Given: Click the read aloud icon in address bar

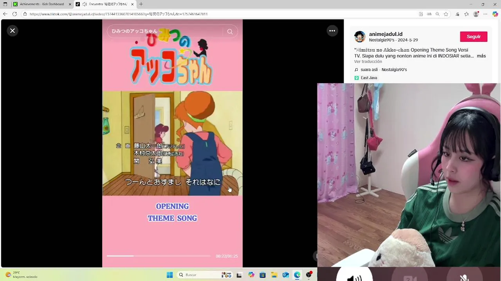Looking at the screenshot, I should pyautogui.click(x=429, y=14).
